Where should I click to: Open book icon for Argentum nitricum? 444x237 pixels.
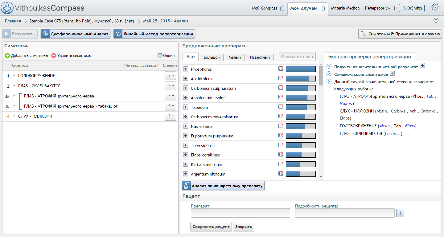pyautogui.click(x=281, y=174)
